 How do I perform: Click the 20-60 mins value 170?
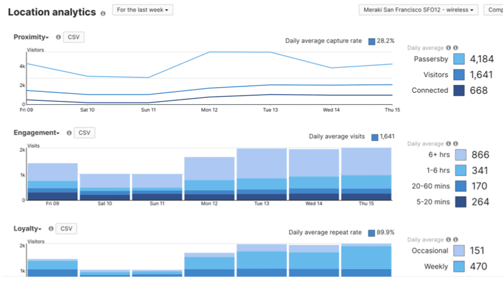pos(479,186)
